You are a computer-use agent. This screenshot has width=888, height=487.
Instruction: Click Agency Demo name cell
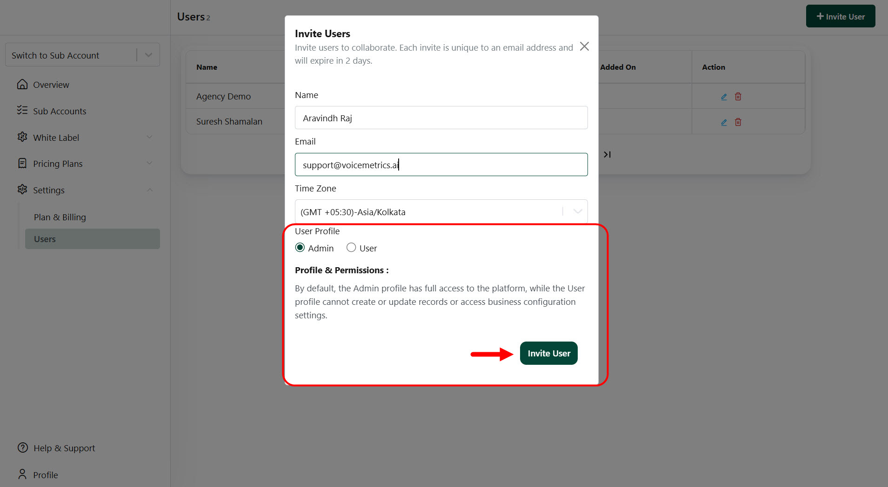tap(223, 96)
